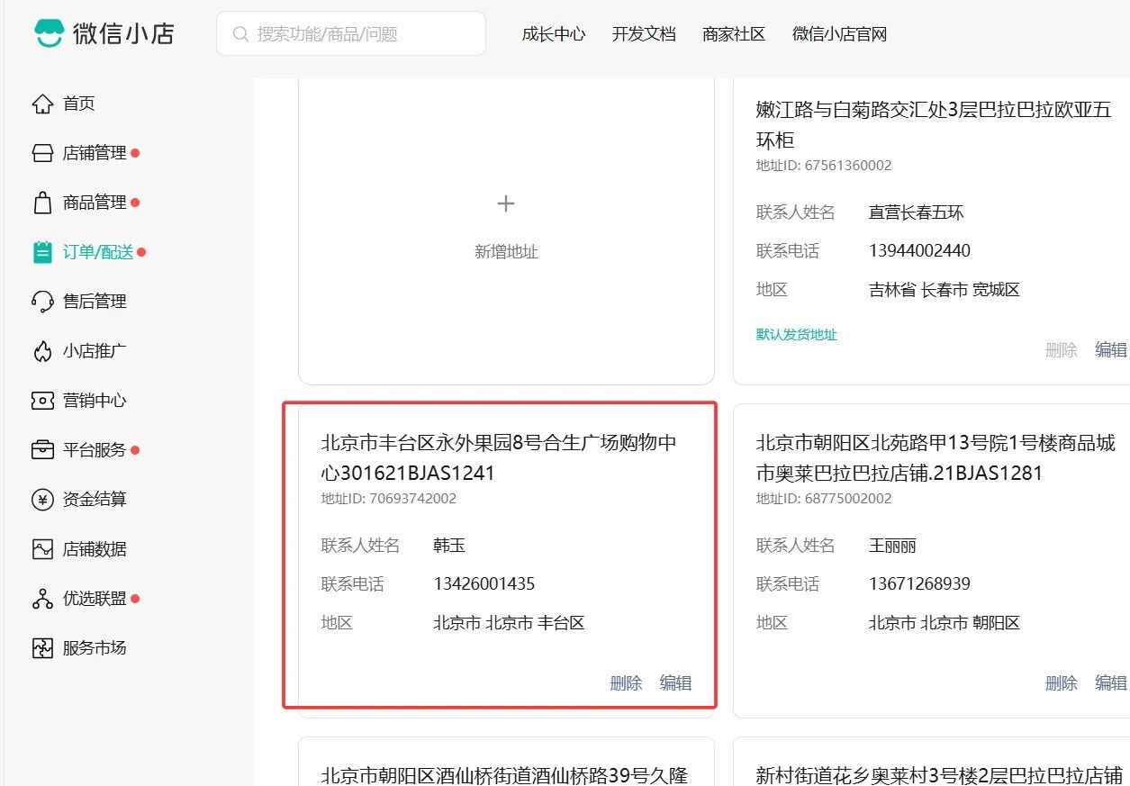Click the 新村街道花乡奥莱村 address title
Image resolution: width=1130 pixels, height=786 pixels.
point(939,775)
